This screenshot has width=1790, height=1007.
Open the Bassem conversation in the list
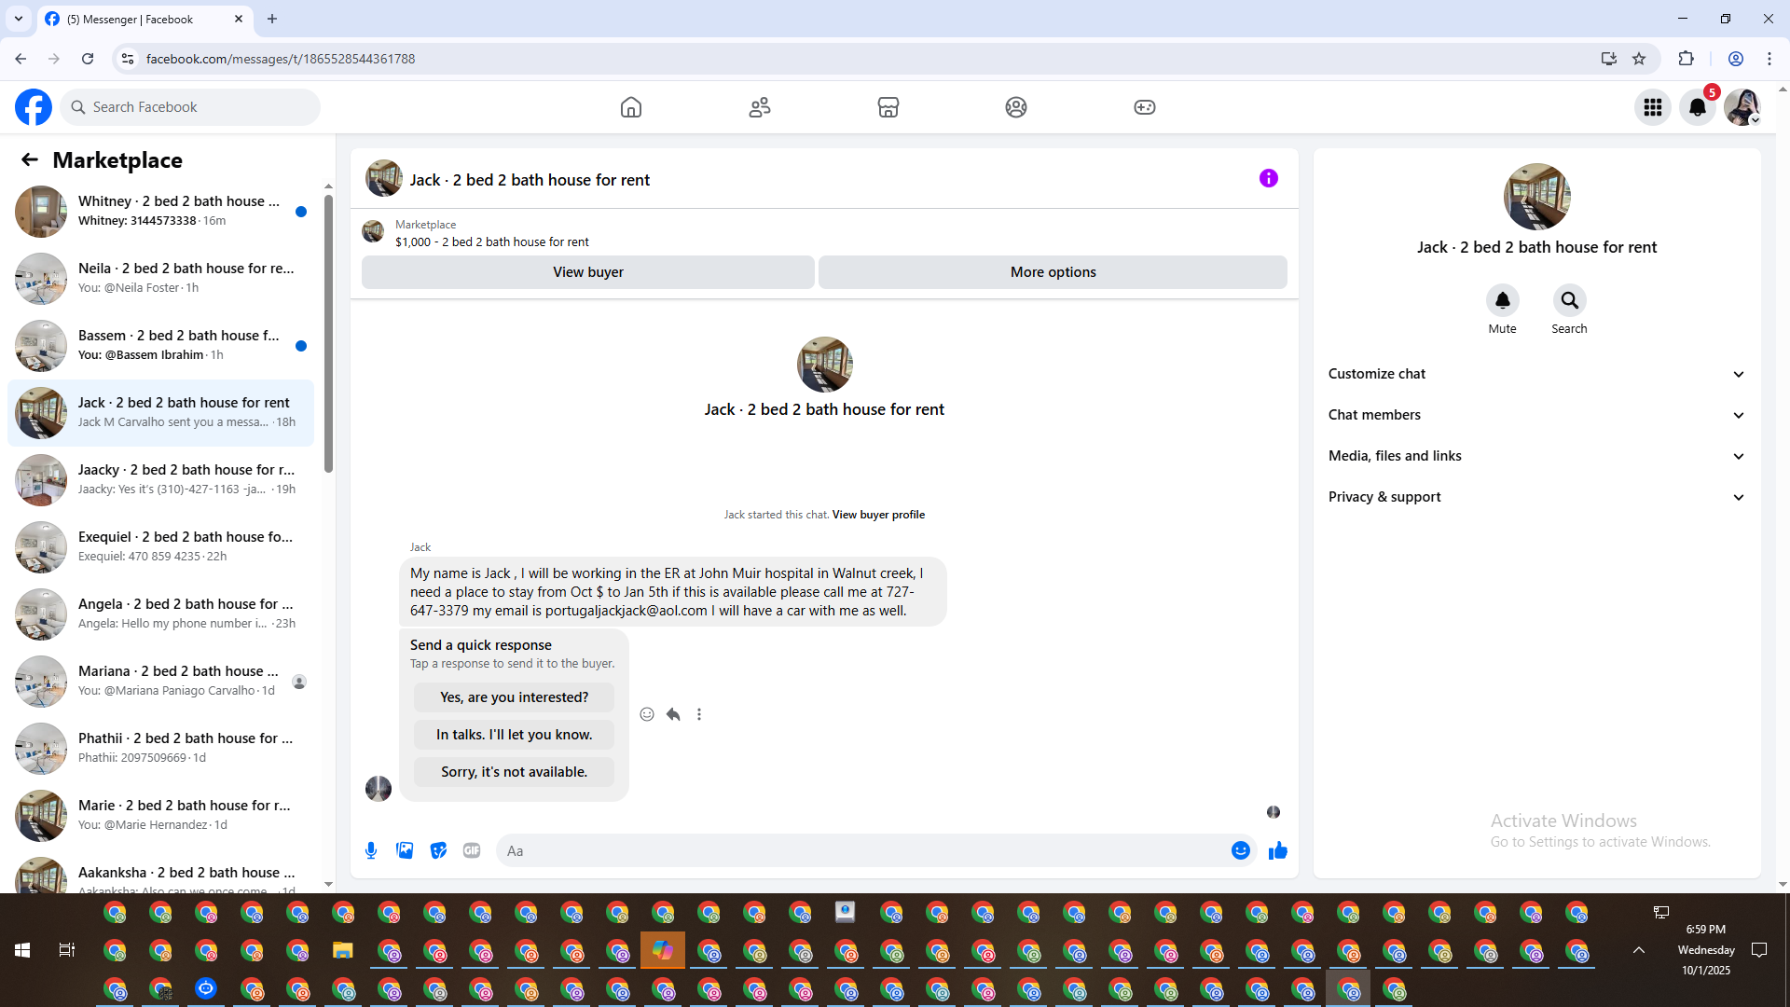(x=161, y=346)
